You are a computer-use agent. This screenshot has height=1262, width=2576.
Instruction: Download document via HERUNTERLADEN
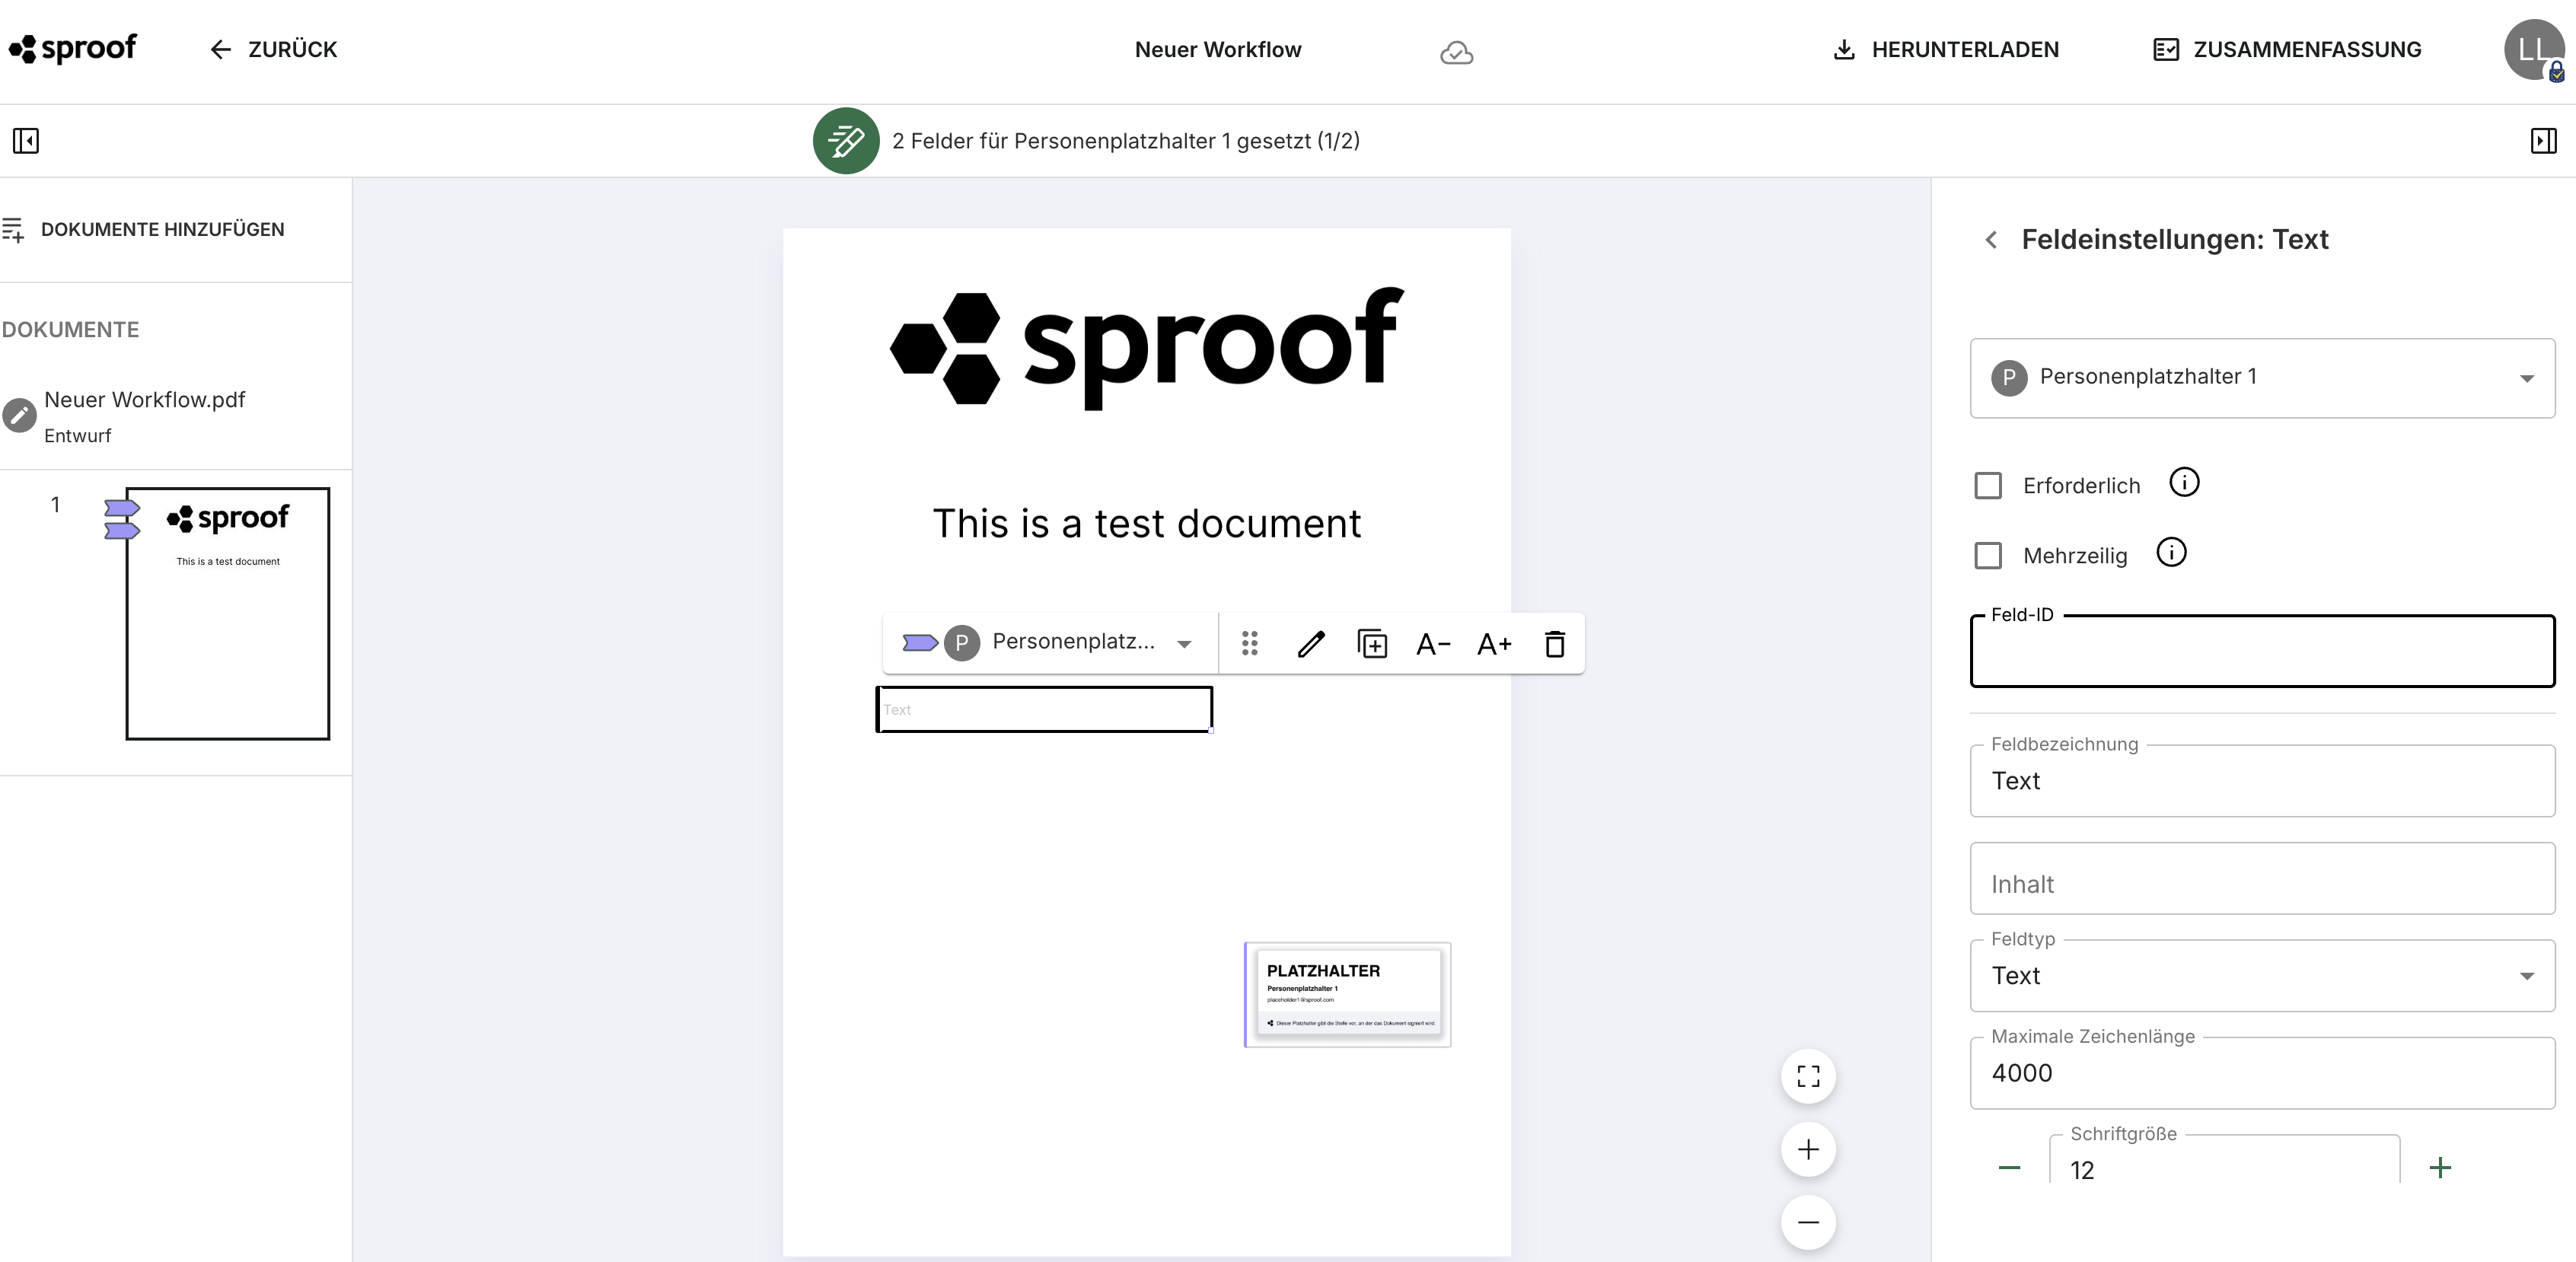pyautogui.click(x=1945, y=50)
